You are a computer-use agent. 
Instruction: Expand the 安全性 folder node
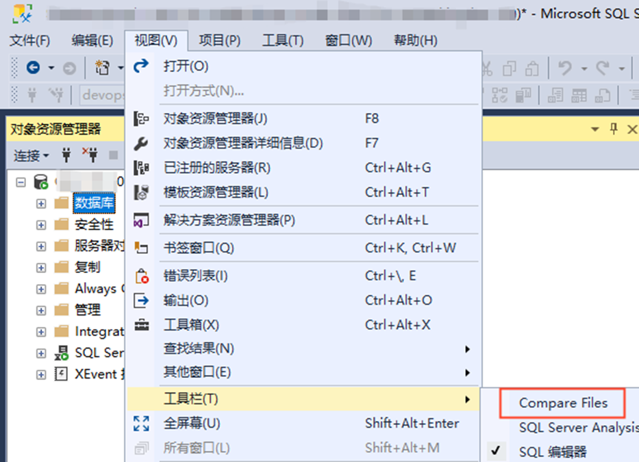[41, 224]
